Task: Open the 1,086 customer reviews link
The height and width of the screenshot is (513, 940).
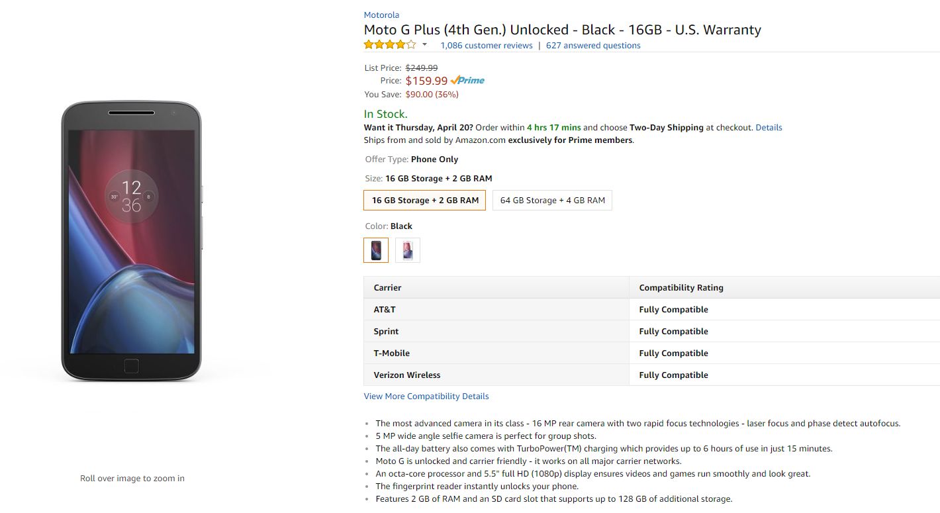Action: coord(486,46)
